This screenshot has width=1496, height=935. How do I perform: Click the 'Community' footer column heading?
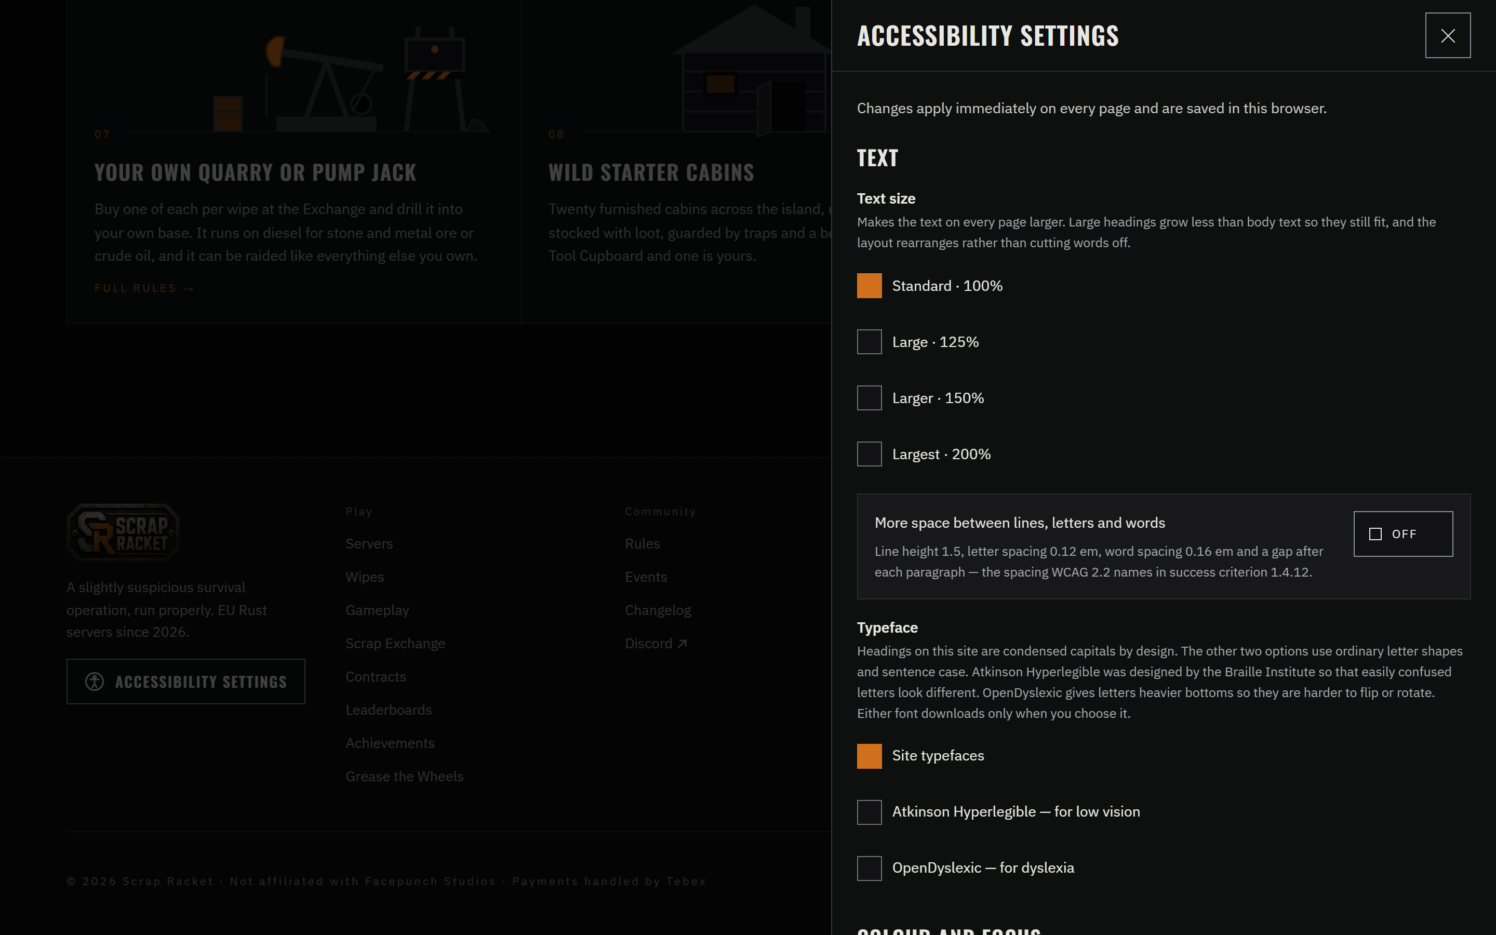(660, 512)
